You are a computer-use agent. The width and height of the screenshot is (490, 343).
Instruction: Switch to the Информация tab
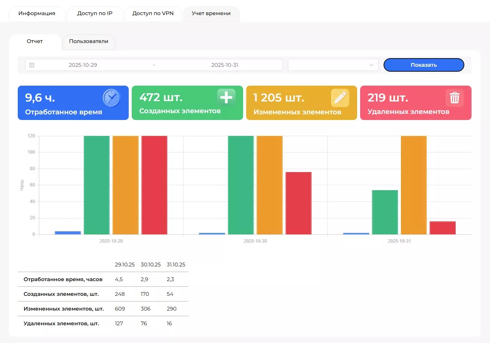tap(37, 14)
